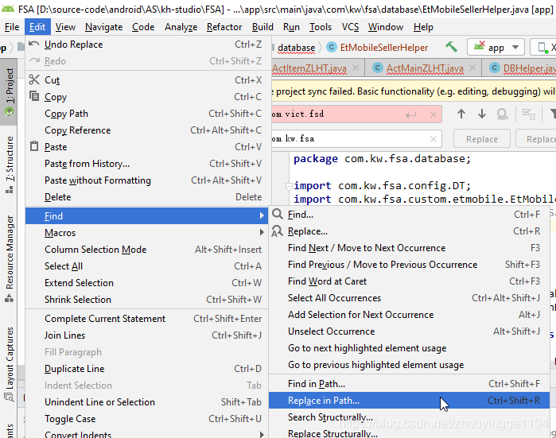This screenshot has width=556, height=438.
Task: Open the Structure tool window
Action: coord(10,165)
